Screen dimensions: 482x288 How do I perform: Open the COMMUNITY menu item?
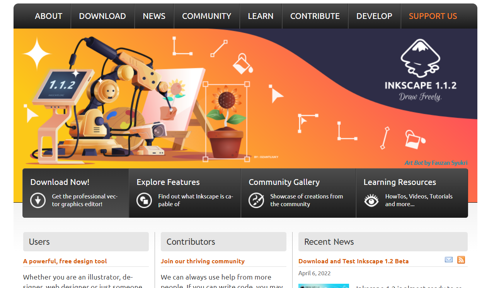(x=206, y=16)
